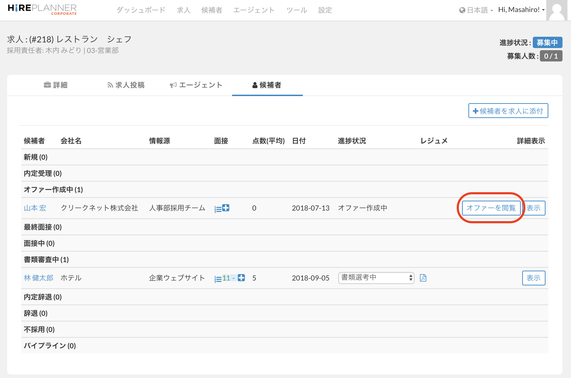Viewport: 571px width, 378px height.
Task: Open 設定 in the top navigation
Action: point(325,10)
